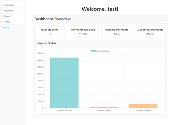
Task: Click the Payment Status panel heading
Action: 46,43
